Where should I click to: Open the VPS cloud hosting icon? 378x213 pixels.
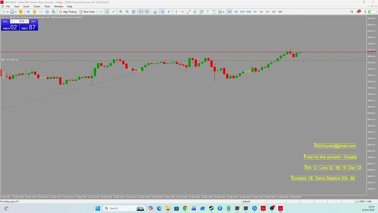(47, 12)
